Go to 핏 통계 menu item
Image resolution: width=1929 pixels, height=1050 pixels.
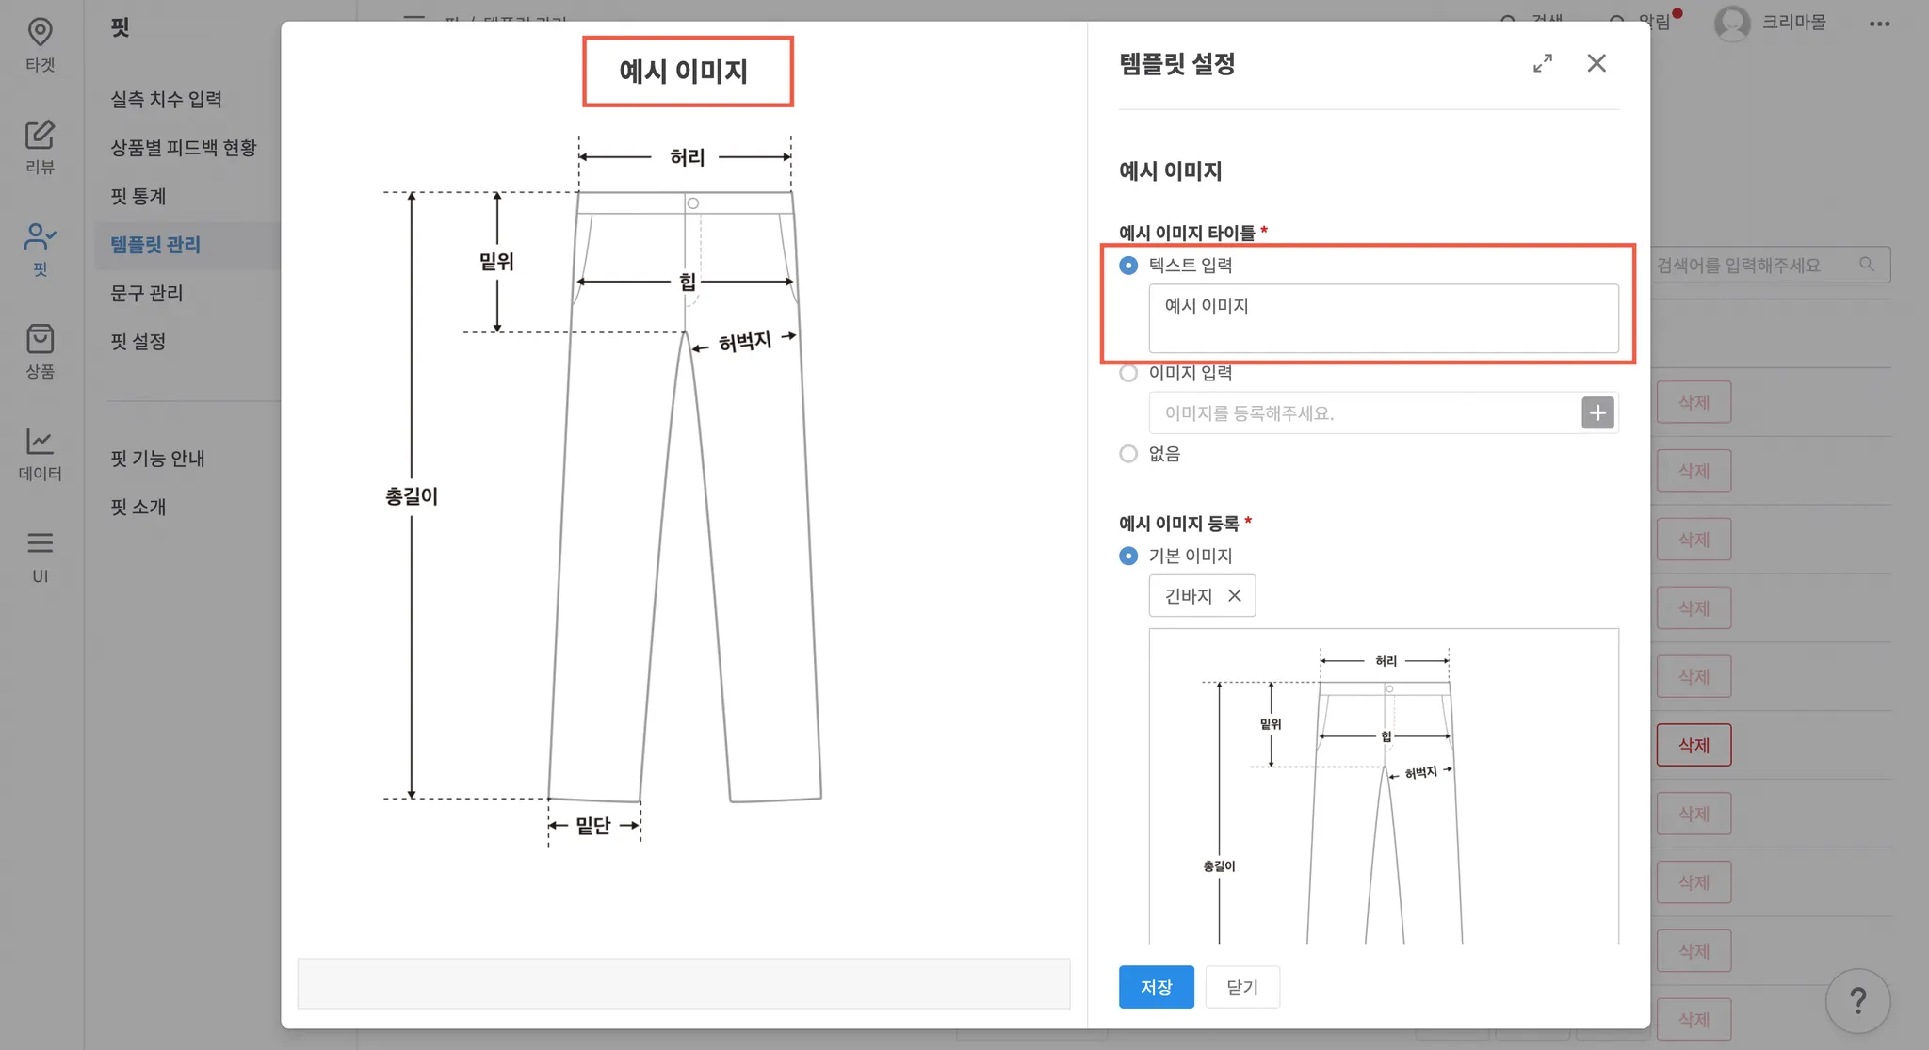[x=138, y=196]
